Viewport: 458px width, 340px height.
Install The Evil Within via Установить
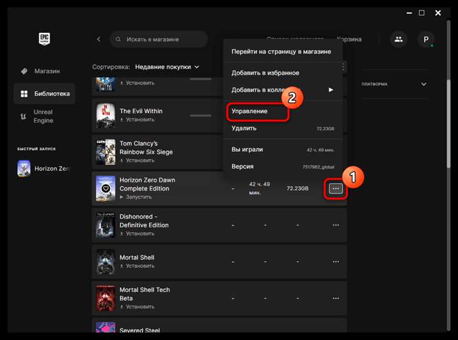pyautogui.click(x=137, y=120)
